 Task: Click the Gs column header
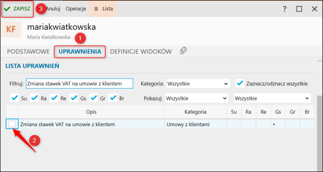point(278,112)
